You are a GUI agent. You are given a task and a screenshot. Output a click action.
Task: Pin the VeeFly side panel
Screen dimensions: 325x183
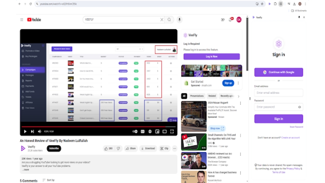(x=299, y=17)
